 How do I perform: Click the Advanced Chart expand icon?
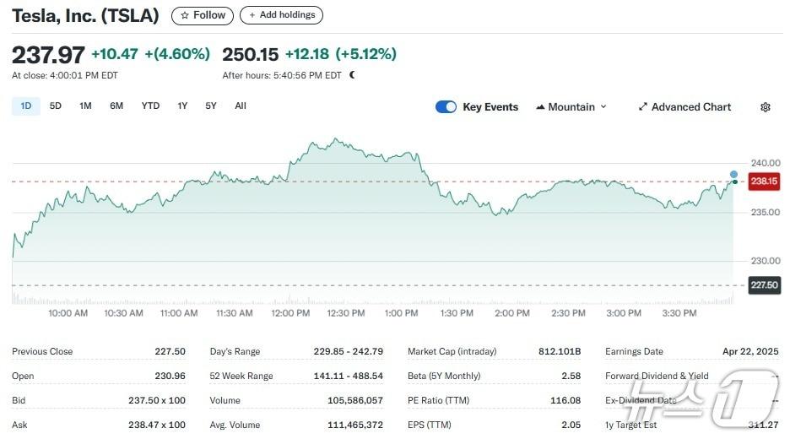[x=643, y=107]
